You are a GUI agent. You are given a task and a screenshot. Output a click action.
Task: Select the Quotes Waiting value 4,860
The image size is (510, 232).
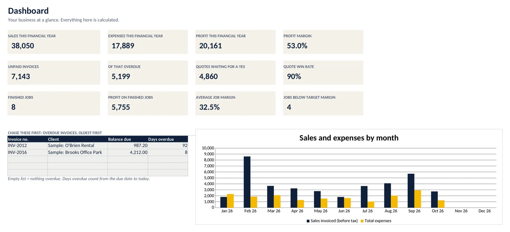[x=208, y=77]
